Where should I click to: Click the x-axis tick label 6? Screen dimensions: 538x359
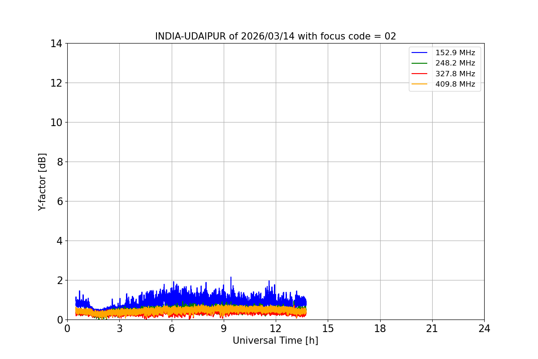coord(171,328)
